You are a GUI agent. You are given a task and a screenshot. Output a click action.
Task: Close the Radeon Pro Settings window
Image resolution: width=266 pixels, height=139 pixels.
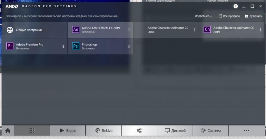261,6
